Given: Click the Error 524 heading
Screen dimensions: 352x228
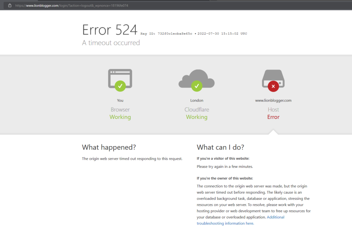Looking at the screenshot, I should [110, 30].
